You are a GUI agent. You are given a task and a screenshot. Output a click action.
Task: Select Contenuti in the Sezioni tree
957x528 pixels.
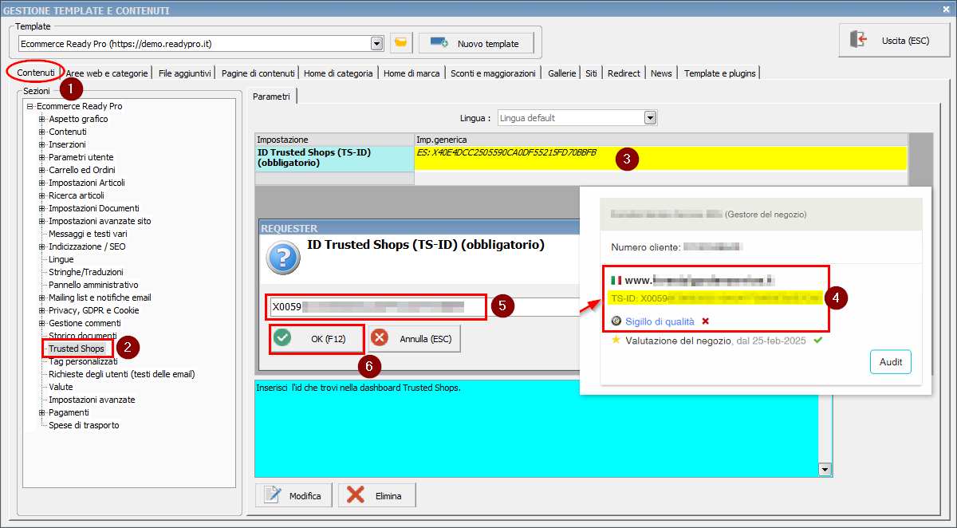68,132
